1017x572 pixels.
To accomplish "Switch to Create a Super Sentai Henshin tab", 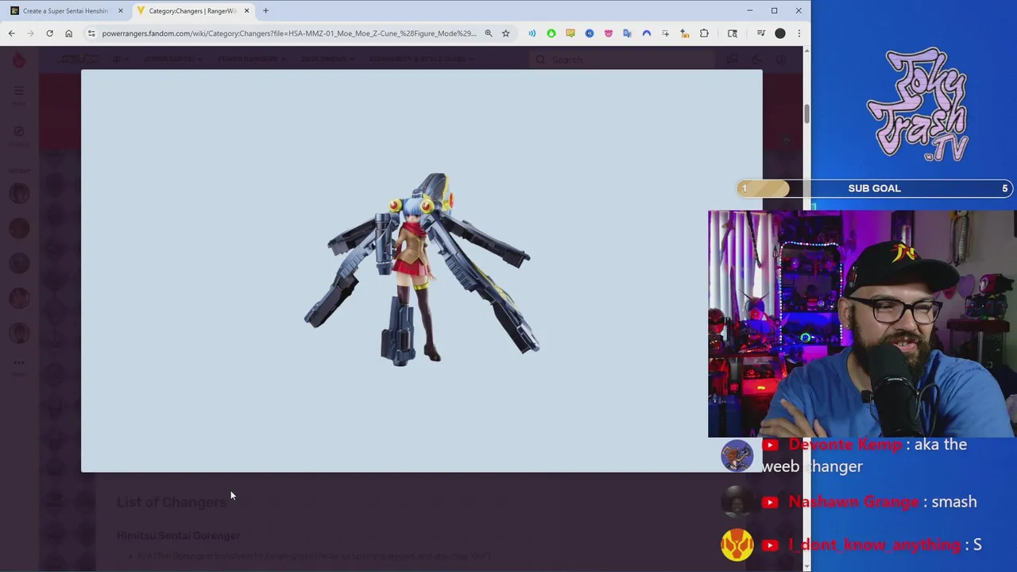I will point(64,10).
